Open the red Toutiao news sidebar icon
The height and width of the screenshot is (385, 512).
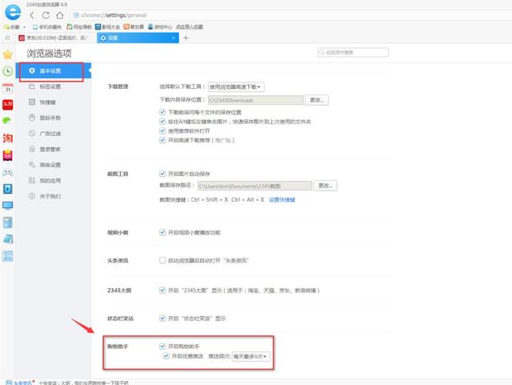click(x=7, y=105)
